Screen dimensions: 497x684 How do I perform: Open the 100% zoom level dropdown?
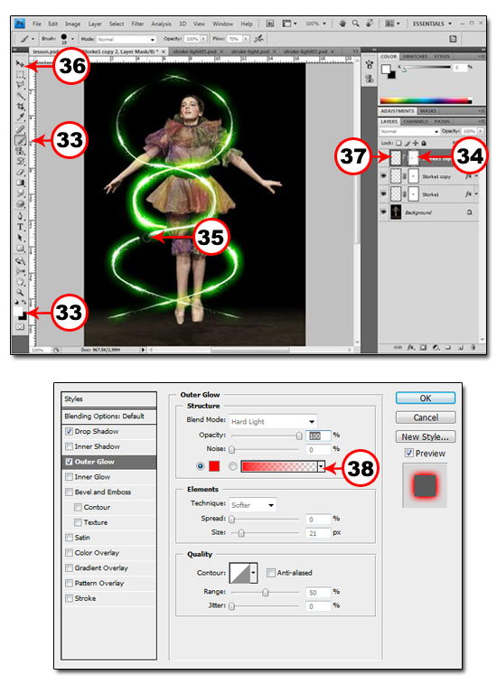316,23
